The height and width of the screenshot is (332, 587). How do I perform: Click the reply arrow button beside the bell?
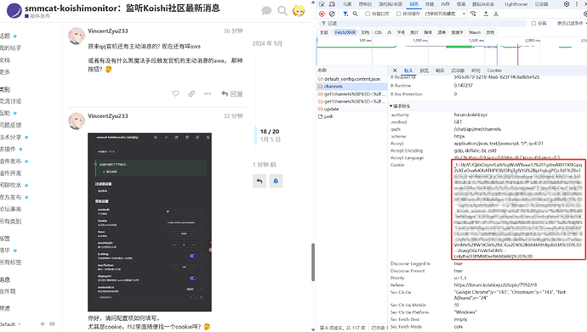point(259,181)
